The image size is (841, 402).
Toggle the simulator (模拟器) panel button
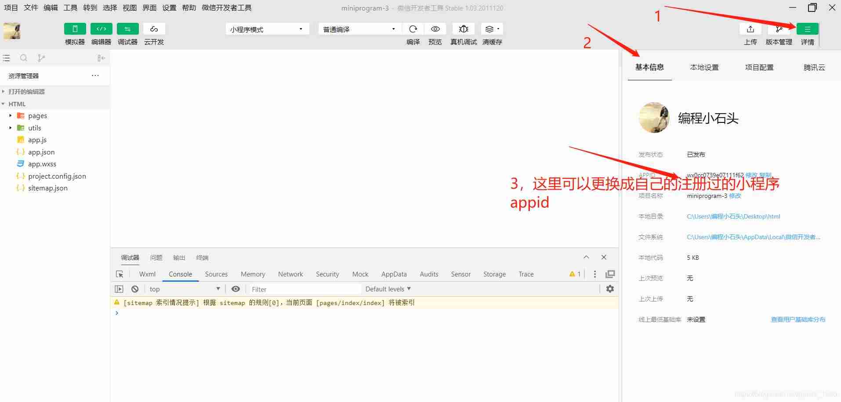coord(75,29)
